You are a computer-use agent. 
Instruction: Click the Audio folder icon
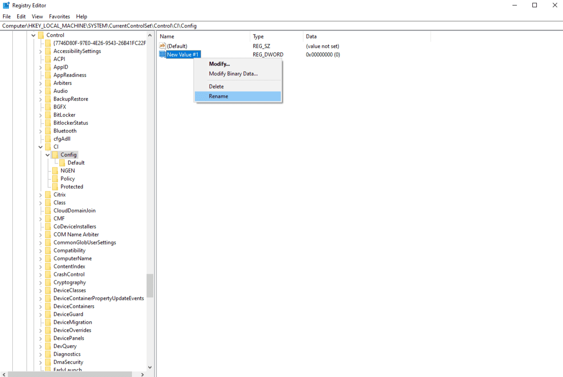48,91
